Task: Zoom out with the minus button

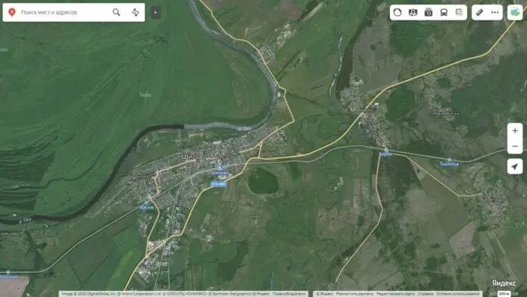Action: click(x=515, y=146)
